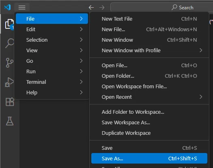Click the Search command center field
This screenshot has width=213, height=168.
[161, 7]
